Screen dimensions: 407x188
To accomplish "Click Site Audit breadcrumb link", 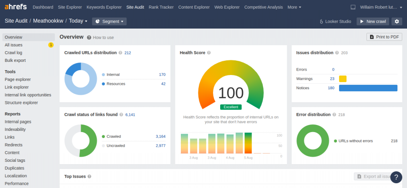I will (x=16, y=21).
